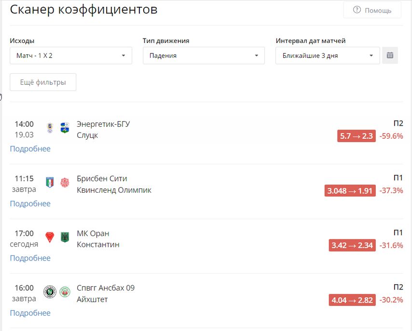Open the Ещё фильтры button
This screenshot has height=331, width=412.
point(43,82)
